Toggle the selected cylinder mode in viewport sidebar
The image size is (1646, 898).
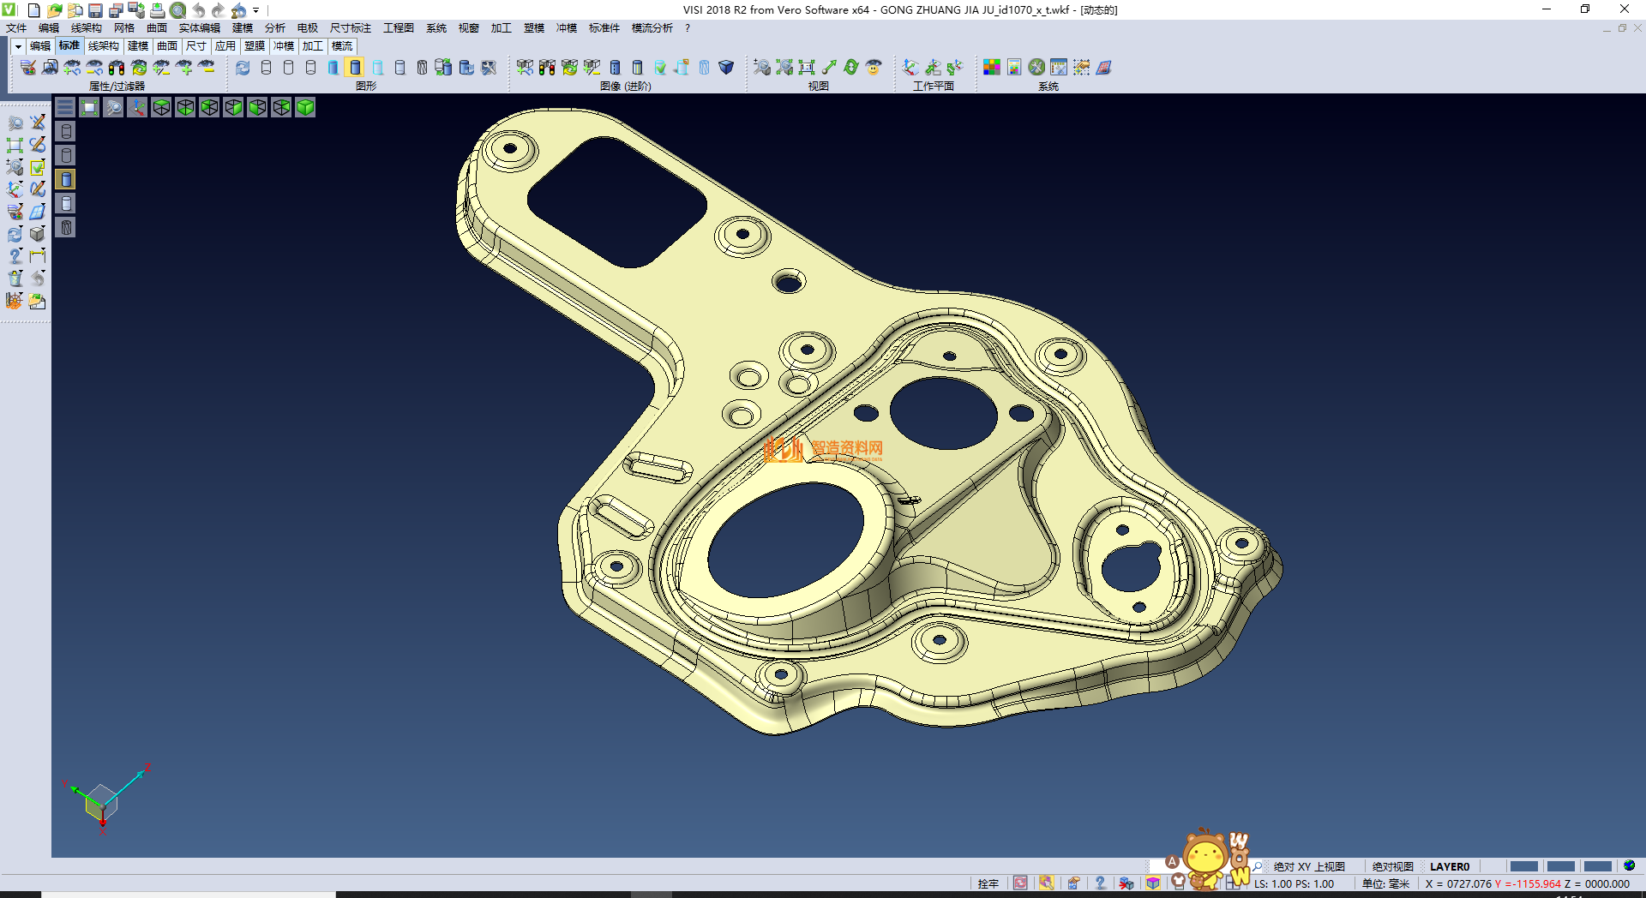tap(66, 179)
